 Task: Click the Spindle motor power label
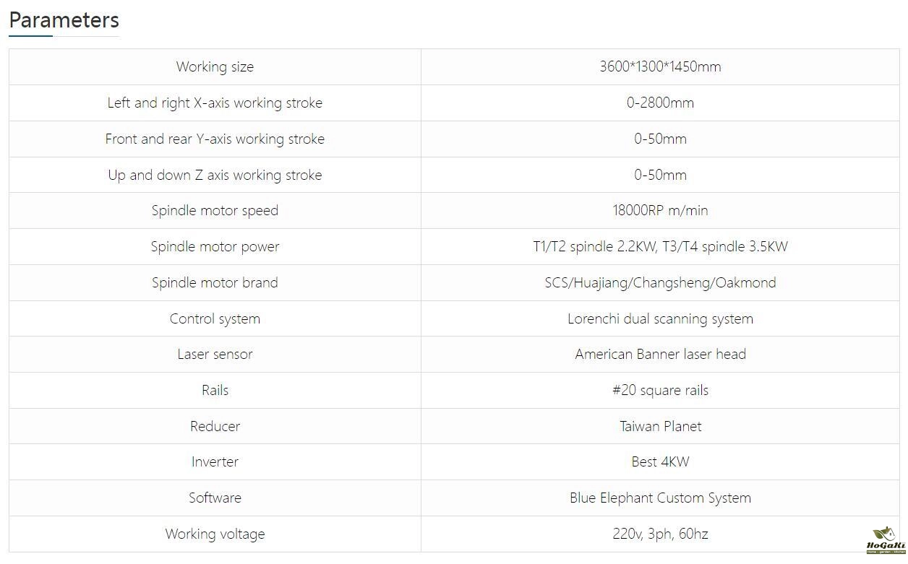click(215, 246)
